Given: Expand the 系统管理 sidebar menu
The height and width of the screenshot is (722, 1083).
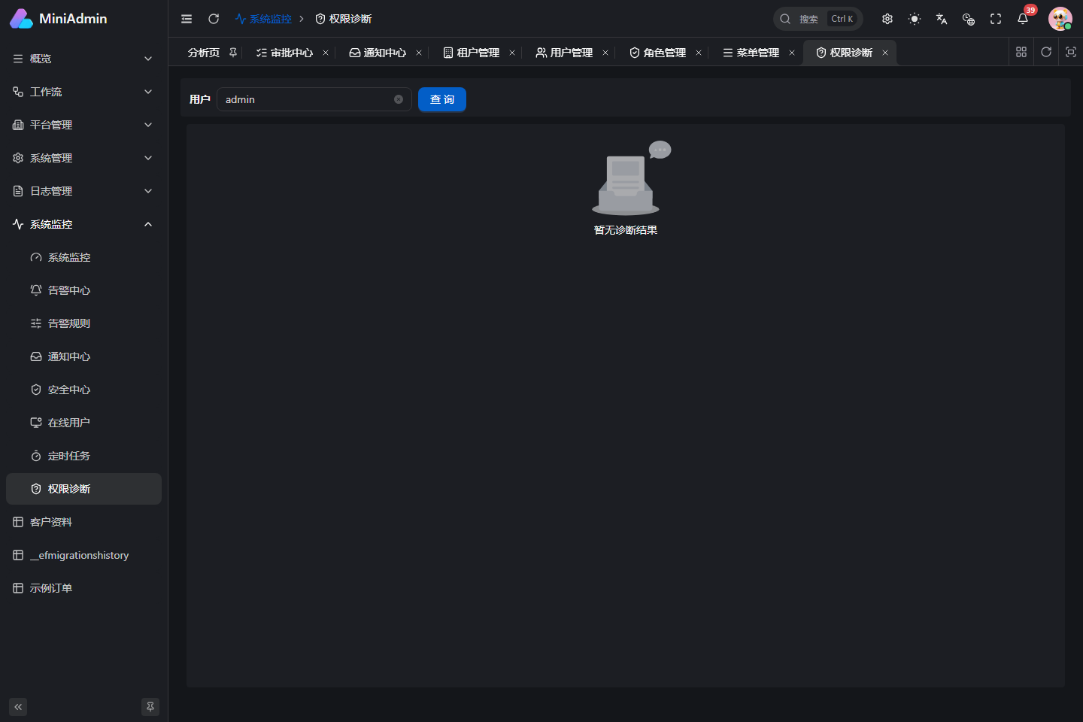Looking at the screenshot, I should (83, 158).
